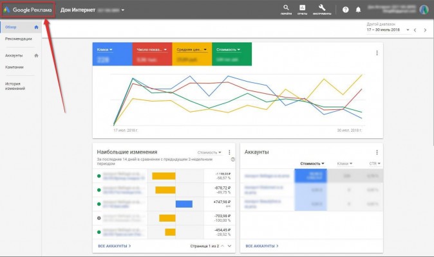Open История изменений in the sidebar
The width and height of the screenshot is (434, 257).
pyautogui.click(x=15, y=87)
